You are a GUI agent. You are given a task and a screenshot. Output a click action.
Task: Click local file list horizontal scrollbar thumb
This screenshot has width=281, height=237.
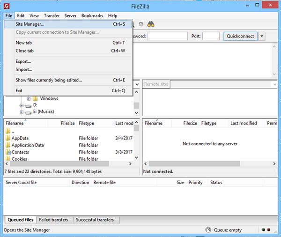59,163
